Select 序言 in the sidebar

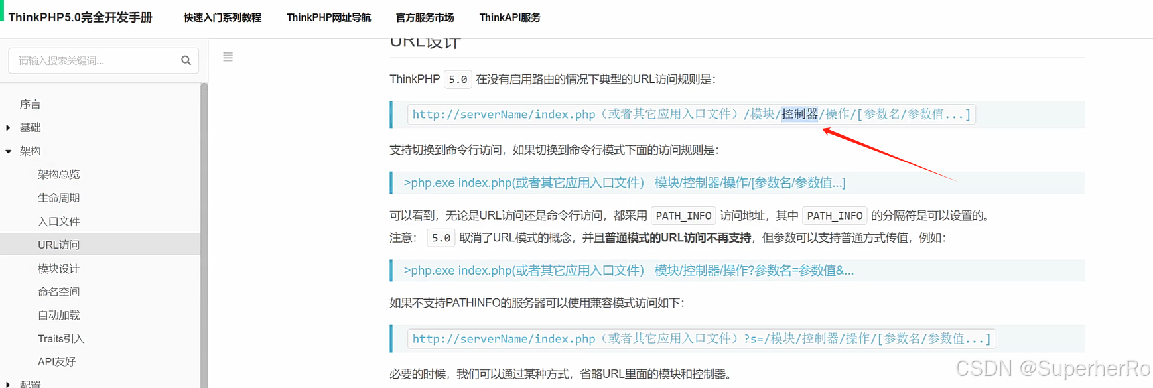pos(31,104)
